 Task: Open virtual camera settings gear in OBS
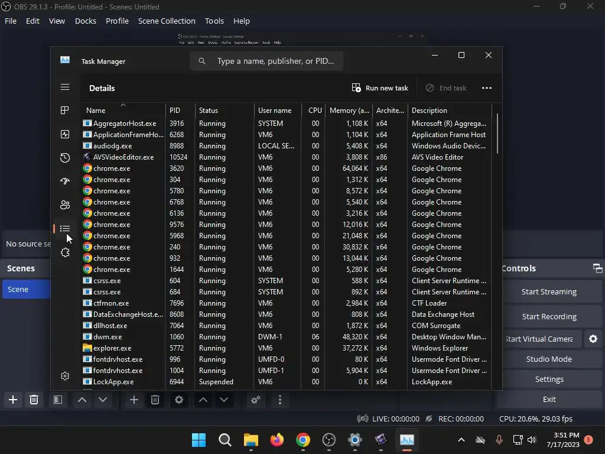[593, 339]
